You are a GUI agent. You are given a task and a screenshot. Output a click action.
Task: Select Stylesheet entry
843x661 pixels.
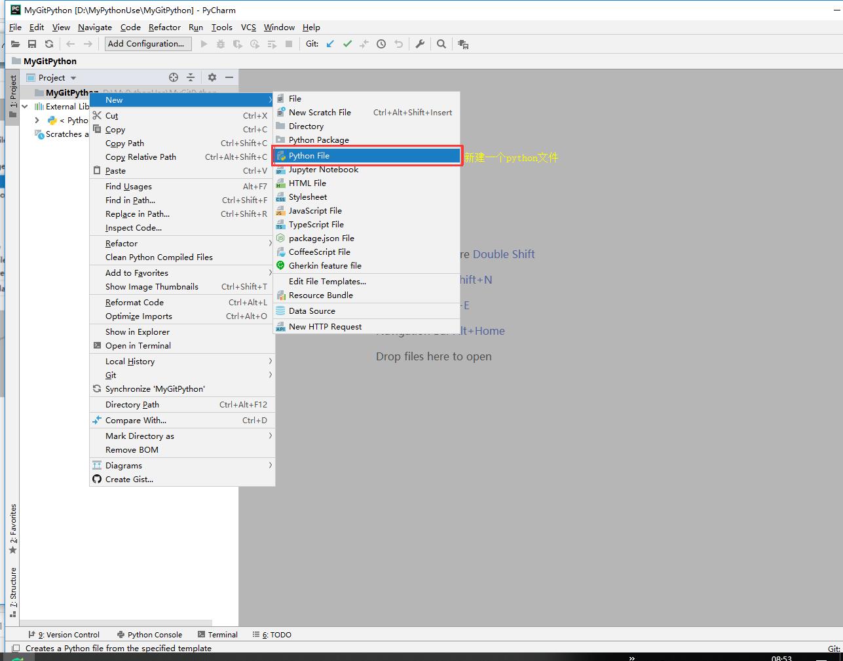(x=367, y=197)
